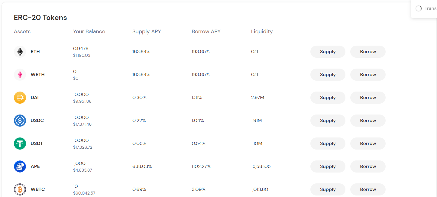
Task: Click the Your Balance column header
Action: (x=89, y=31)
